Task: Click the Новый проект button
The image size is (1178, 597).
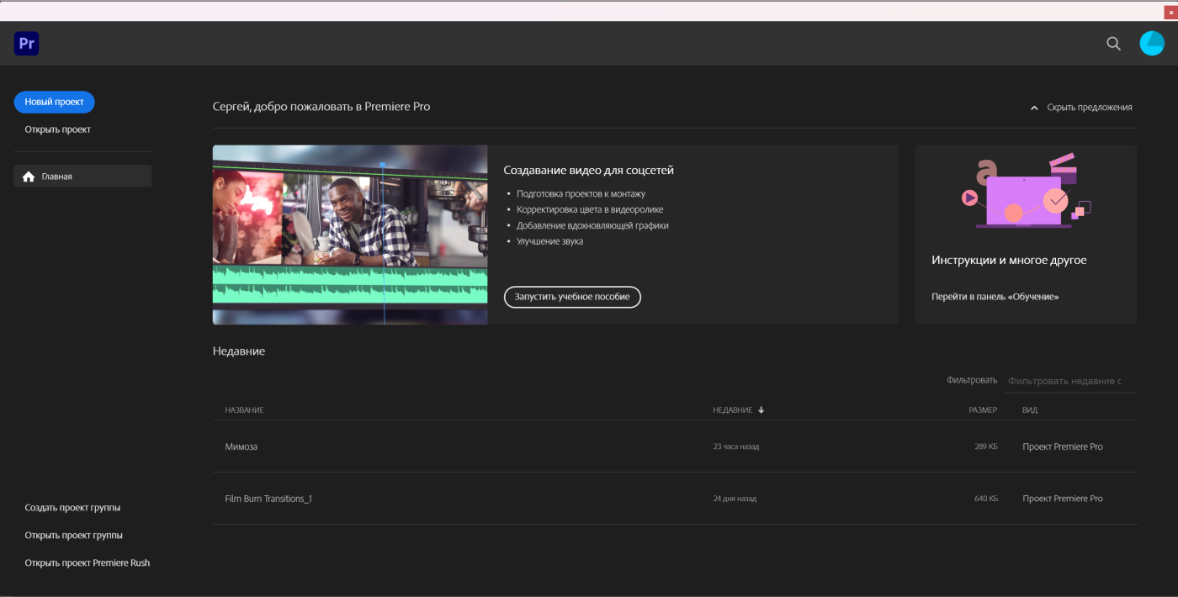Action: click(55, 102)
